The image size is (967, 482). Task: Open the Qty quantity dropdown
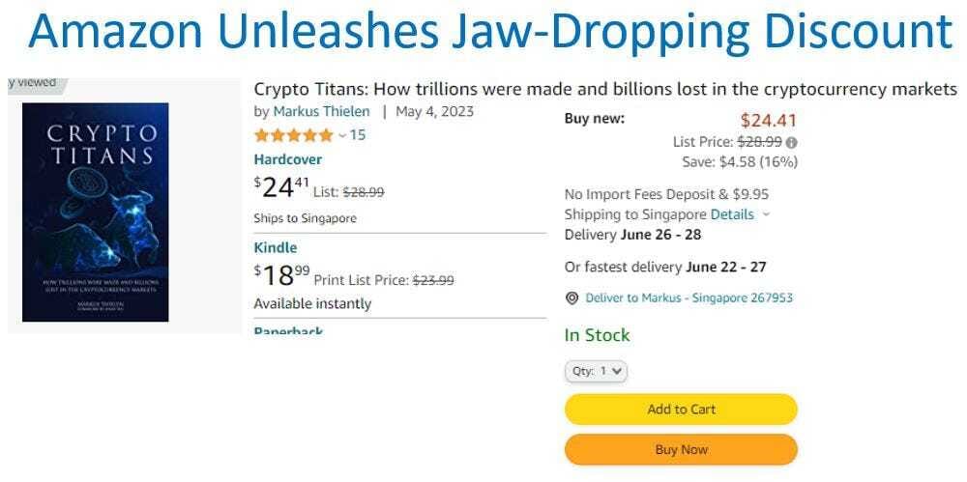[596, 371]
